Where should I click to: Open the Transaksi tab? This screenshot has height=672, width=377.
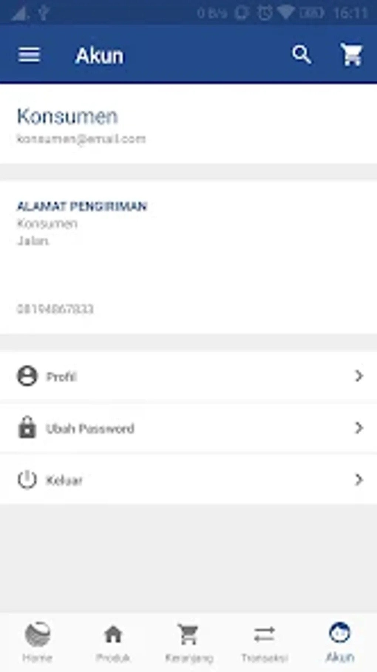[x=264, y=642]
